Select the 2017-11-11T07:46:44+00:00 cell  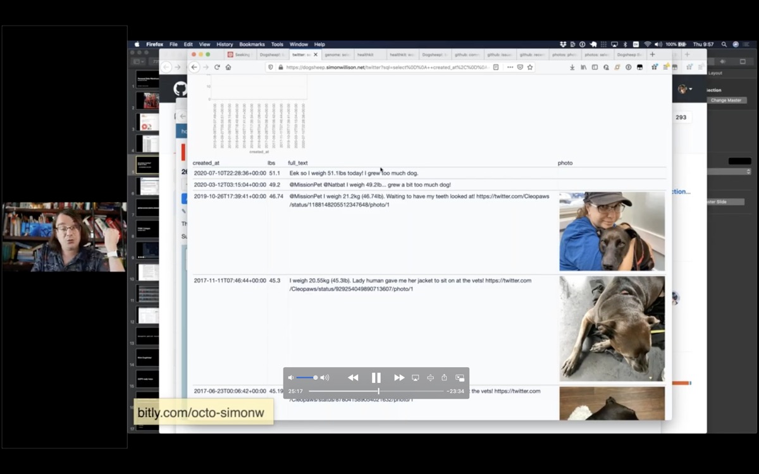tap(230, 281)
